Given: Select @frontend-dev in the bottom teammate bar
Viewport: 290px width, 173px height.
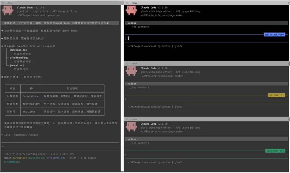Looking at the screenshot, I should (x=56, y=158).
